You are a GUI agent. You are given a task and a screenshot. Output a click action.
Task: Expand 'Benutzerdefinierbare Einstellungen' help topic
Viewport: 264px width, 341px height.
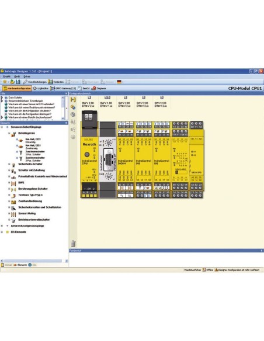[2, 101]
